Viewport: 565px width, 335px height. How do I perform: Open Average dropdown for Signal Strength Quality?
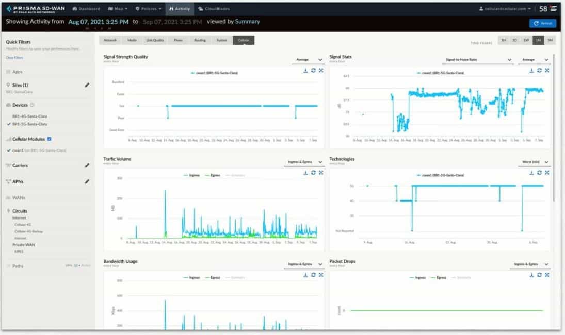(x=308, y=60)
